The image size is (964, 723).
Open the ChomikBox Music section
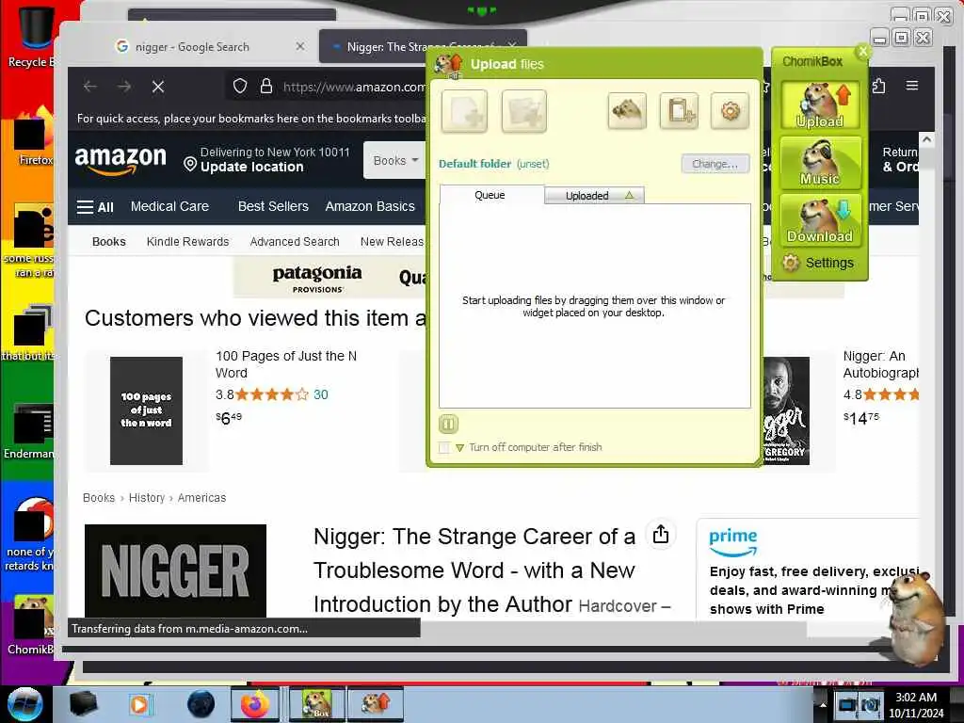(x=820, y=163)
